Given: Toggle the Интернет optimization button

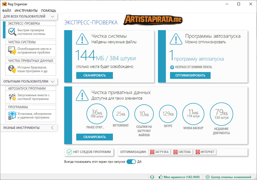Looking at the screenshot, I should point(205,152).
